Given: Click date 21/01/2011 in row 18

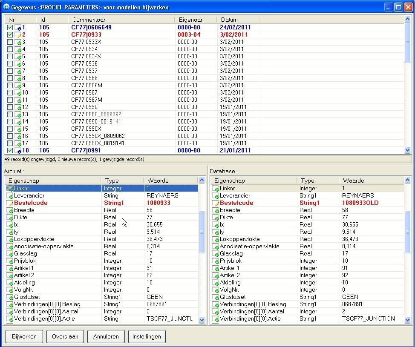Looking at the screenshot, I should pyautogui.click(x=235, y=150).
